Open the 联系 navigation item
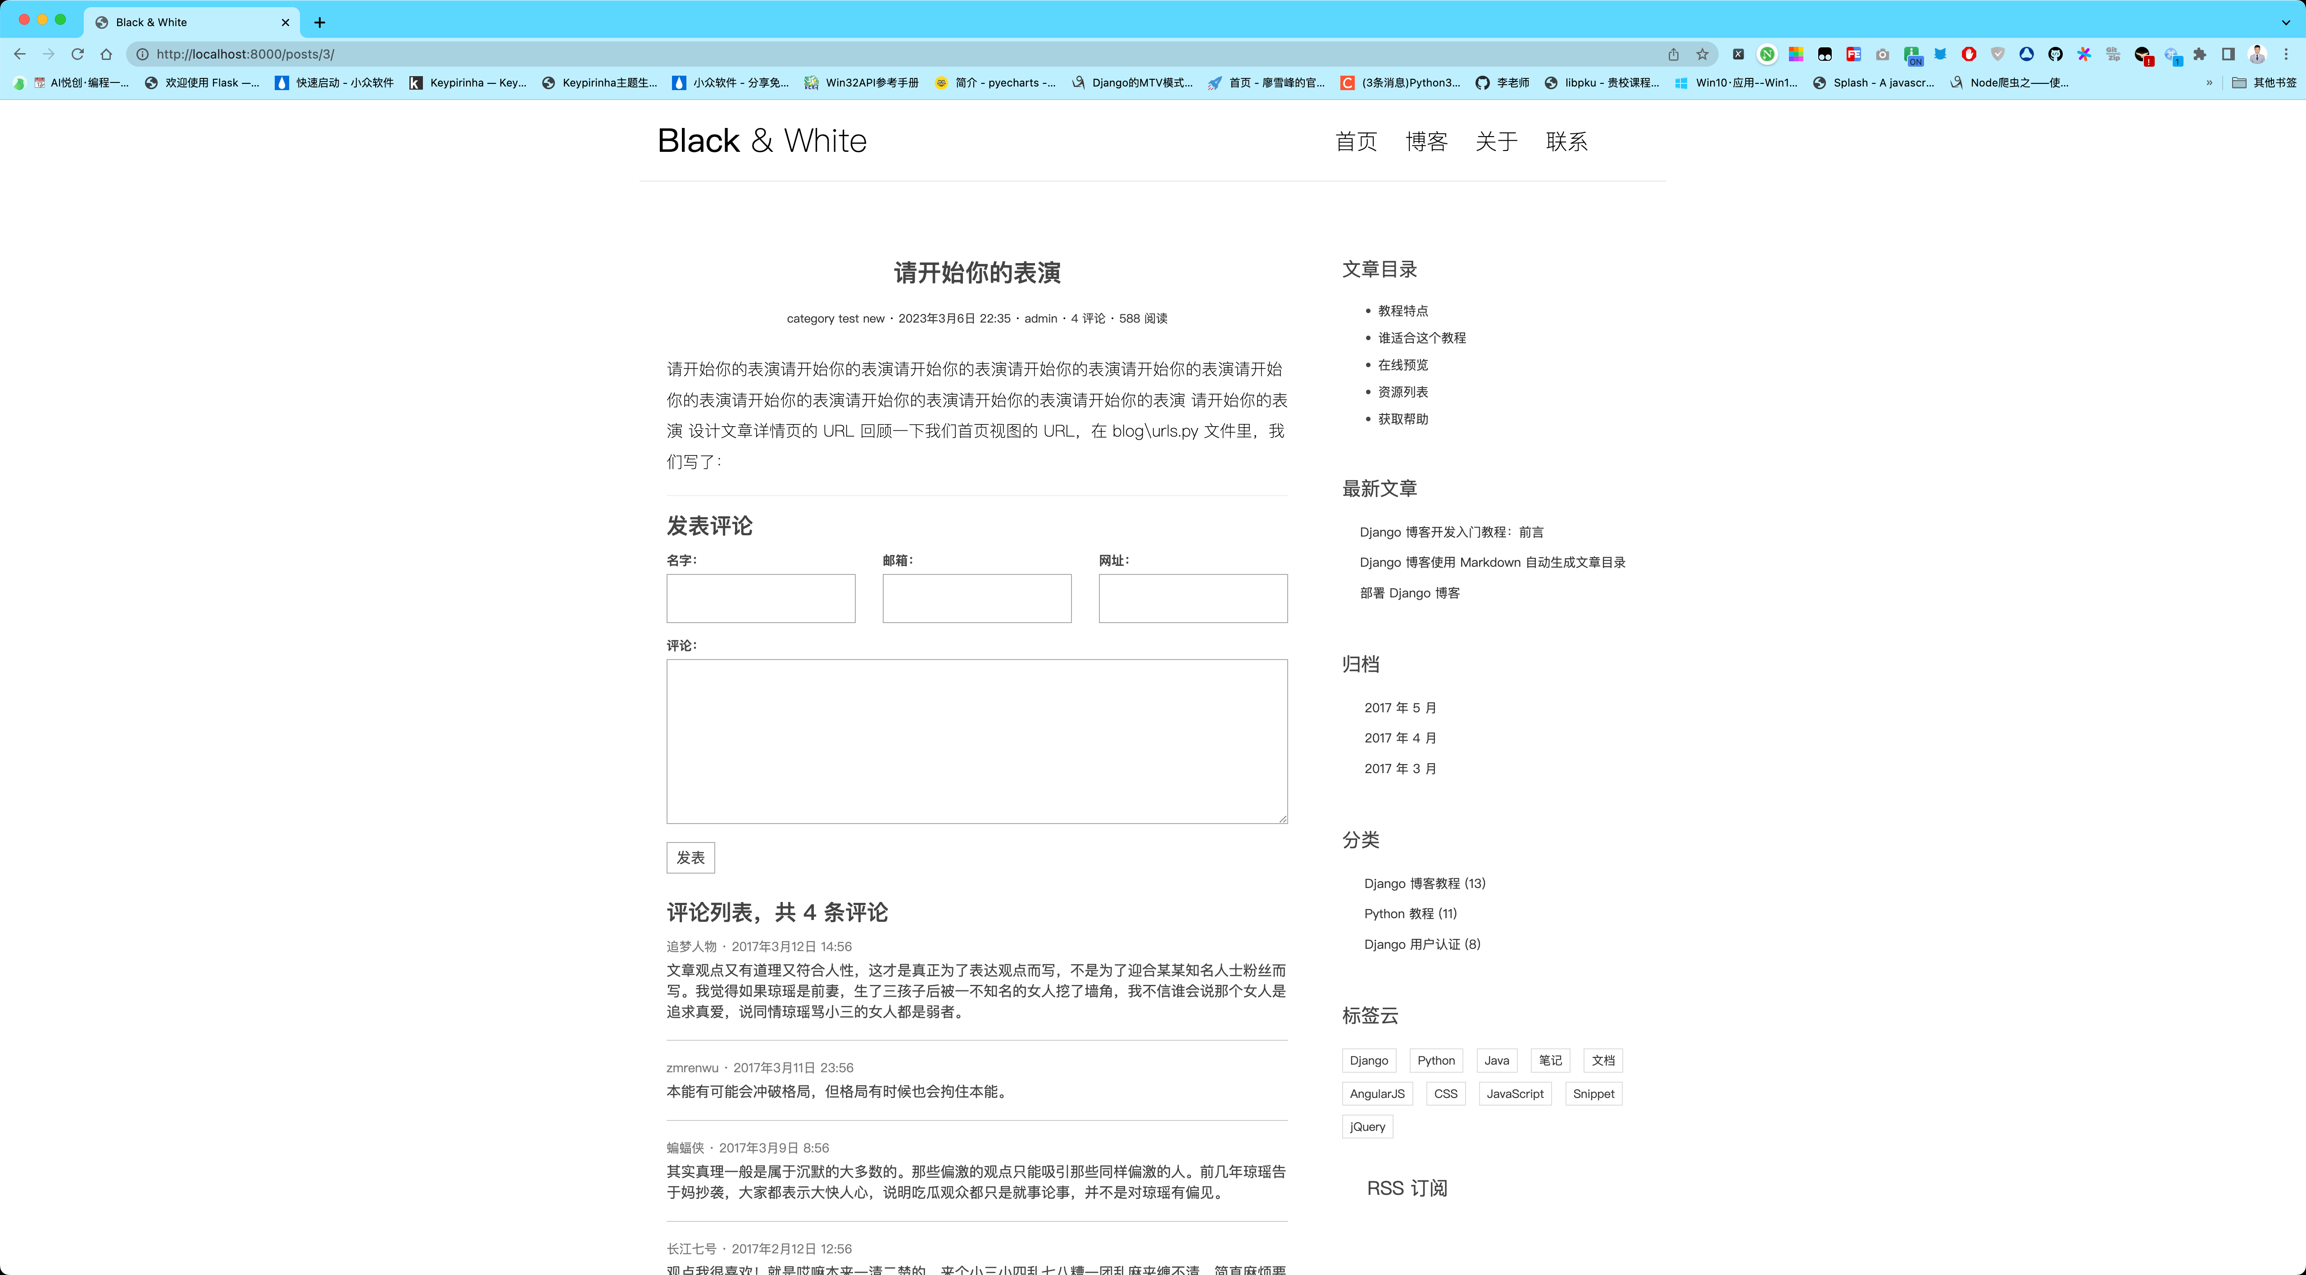 pos(1566,141)
